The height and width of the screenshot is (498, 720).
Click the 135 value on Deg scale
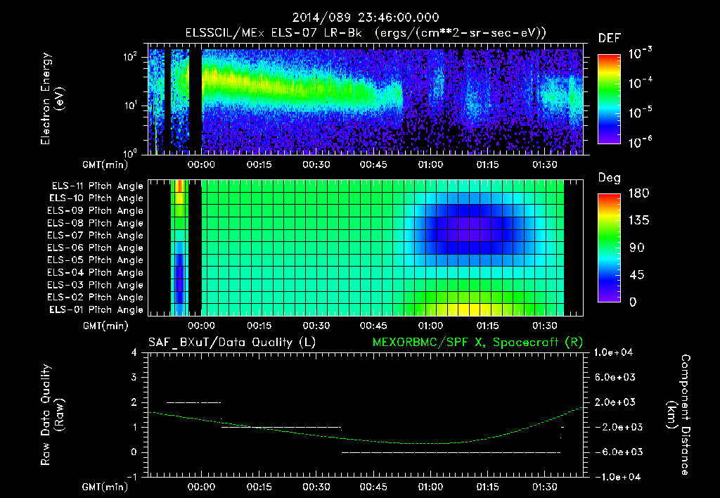coord(638,221)
